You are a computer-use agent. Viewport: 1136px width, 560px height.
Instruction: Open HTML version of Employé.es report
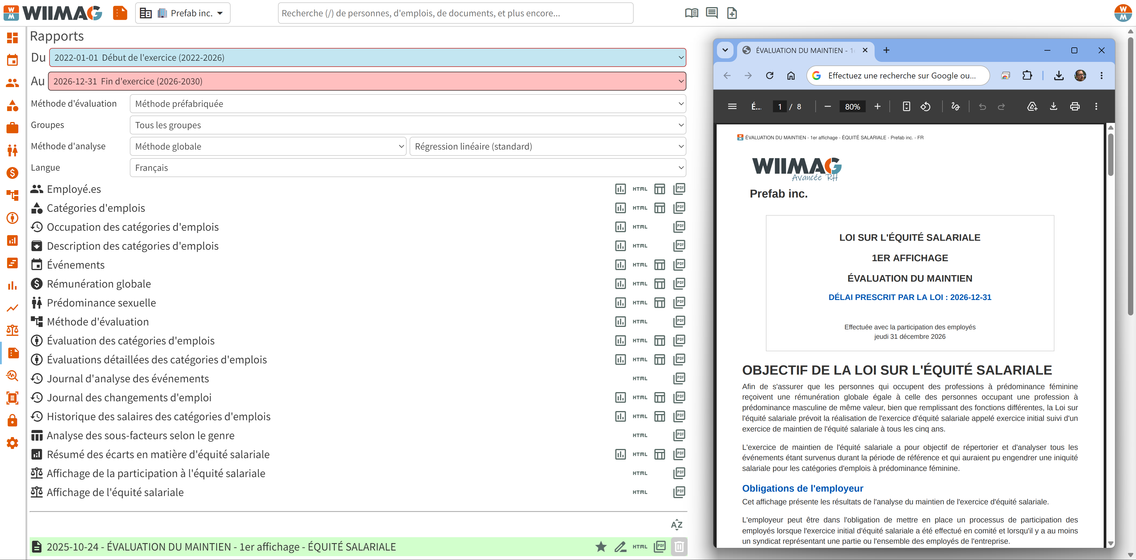640,189
